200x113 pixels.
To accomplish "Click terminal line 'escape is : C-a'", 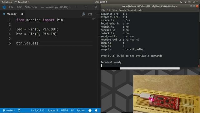I will (115, 20).
